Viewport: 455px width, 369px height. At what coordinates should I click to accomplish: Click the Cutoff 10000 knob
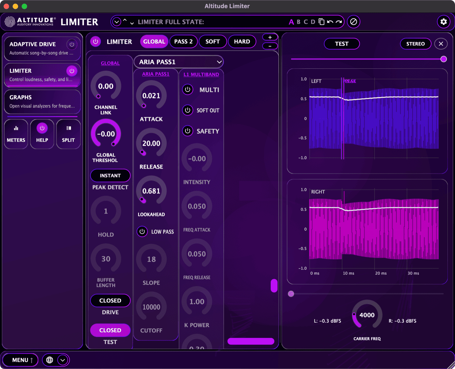[x=151, y=307]
